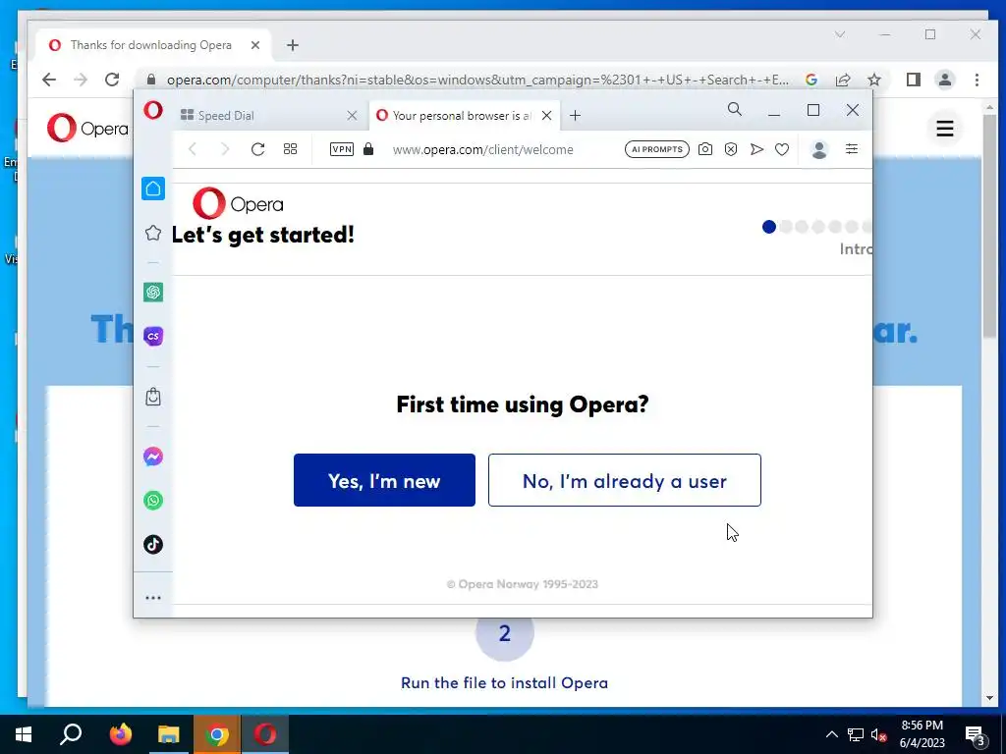Go back in the Chrome window
Screen dimensions: 1006x754
(49, 80)
